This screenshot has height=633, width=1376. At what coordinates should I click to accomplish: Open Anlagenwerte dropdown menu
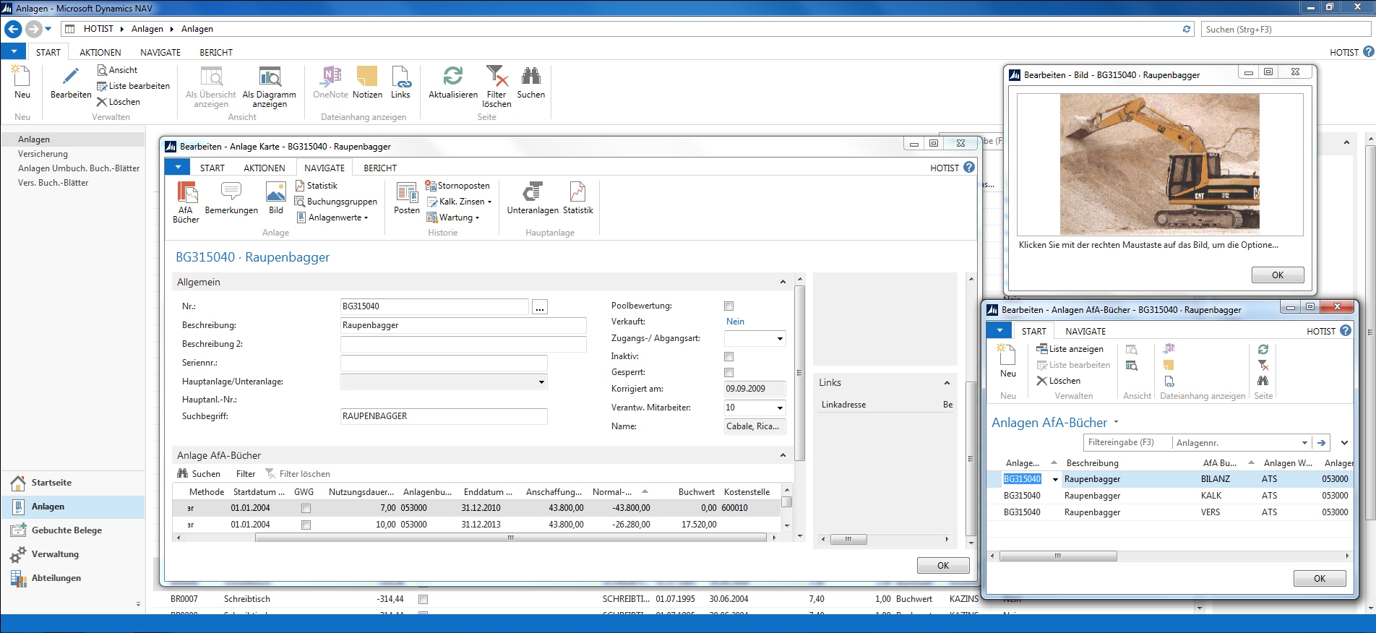pos(332,218)
